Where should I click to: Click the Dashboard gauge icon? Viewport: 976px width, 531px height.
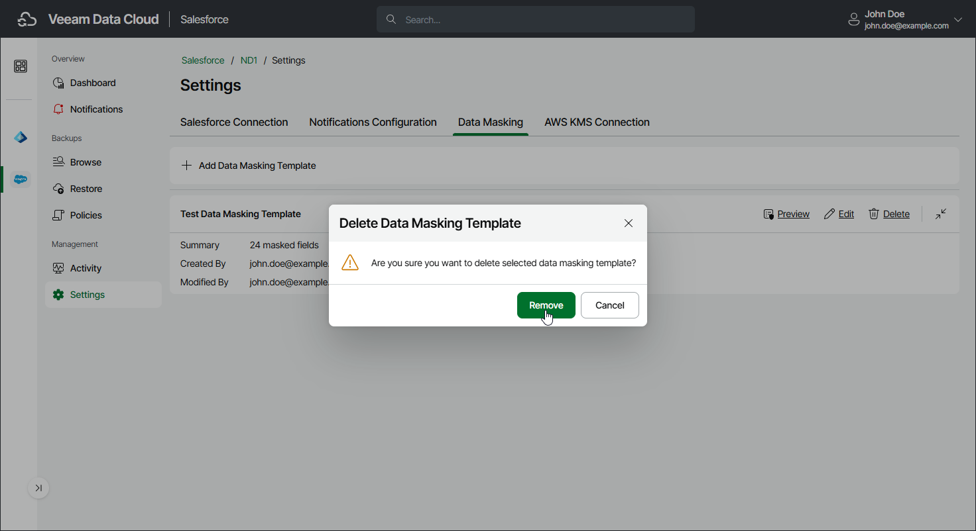pos(58,83)
